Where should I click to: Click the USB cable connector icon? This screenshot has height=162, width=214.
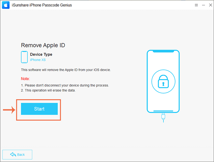pos(163,117)
